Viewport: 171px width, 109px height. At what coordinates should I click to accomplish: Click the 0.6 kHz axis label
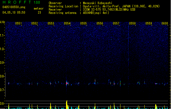2,104
